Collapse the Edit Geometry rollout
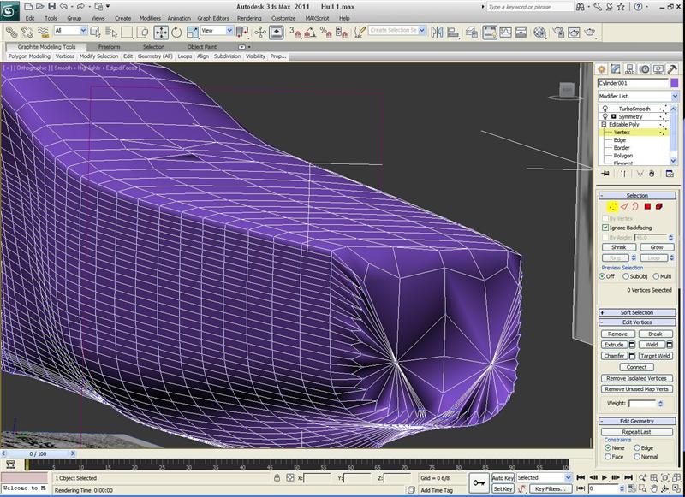The width and height of the screenshot is (685, 497). tap(637, 421)
